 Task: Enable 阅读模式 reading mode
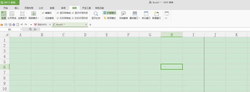[x=34, y=14]
